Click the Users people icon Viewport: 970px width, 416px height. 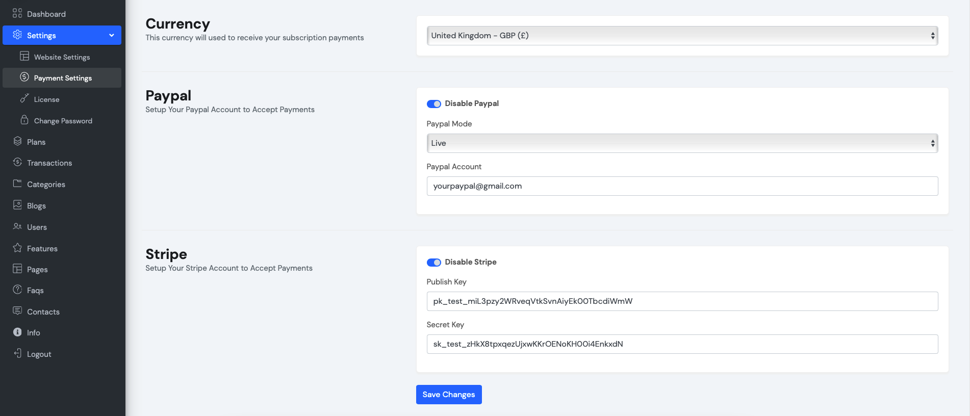[x=17, y=226]
